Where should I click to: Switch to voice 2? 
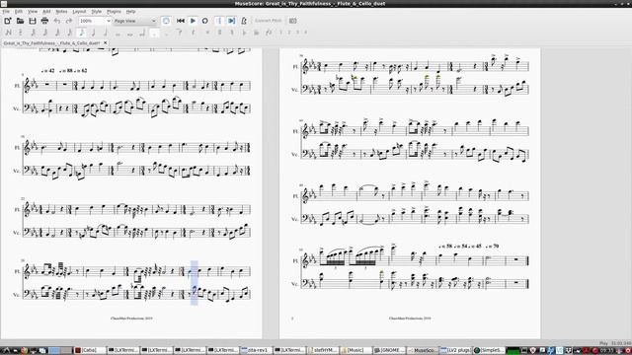click(x=289, y=33)
